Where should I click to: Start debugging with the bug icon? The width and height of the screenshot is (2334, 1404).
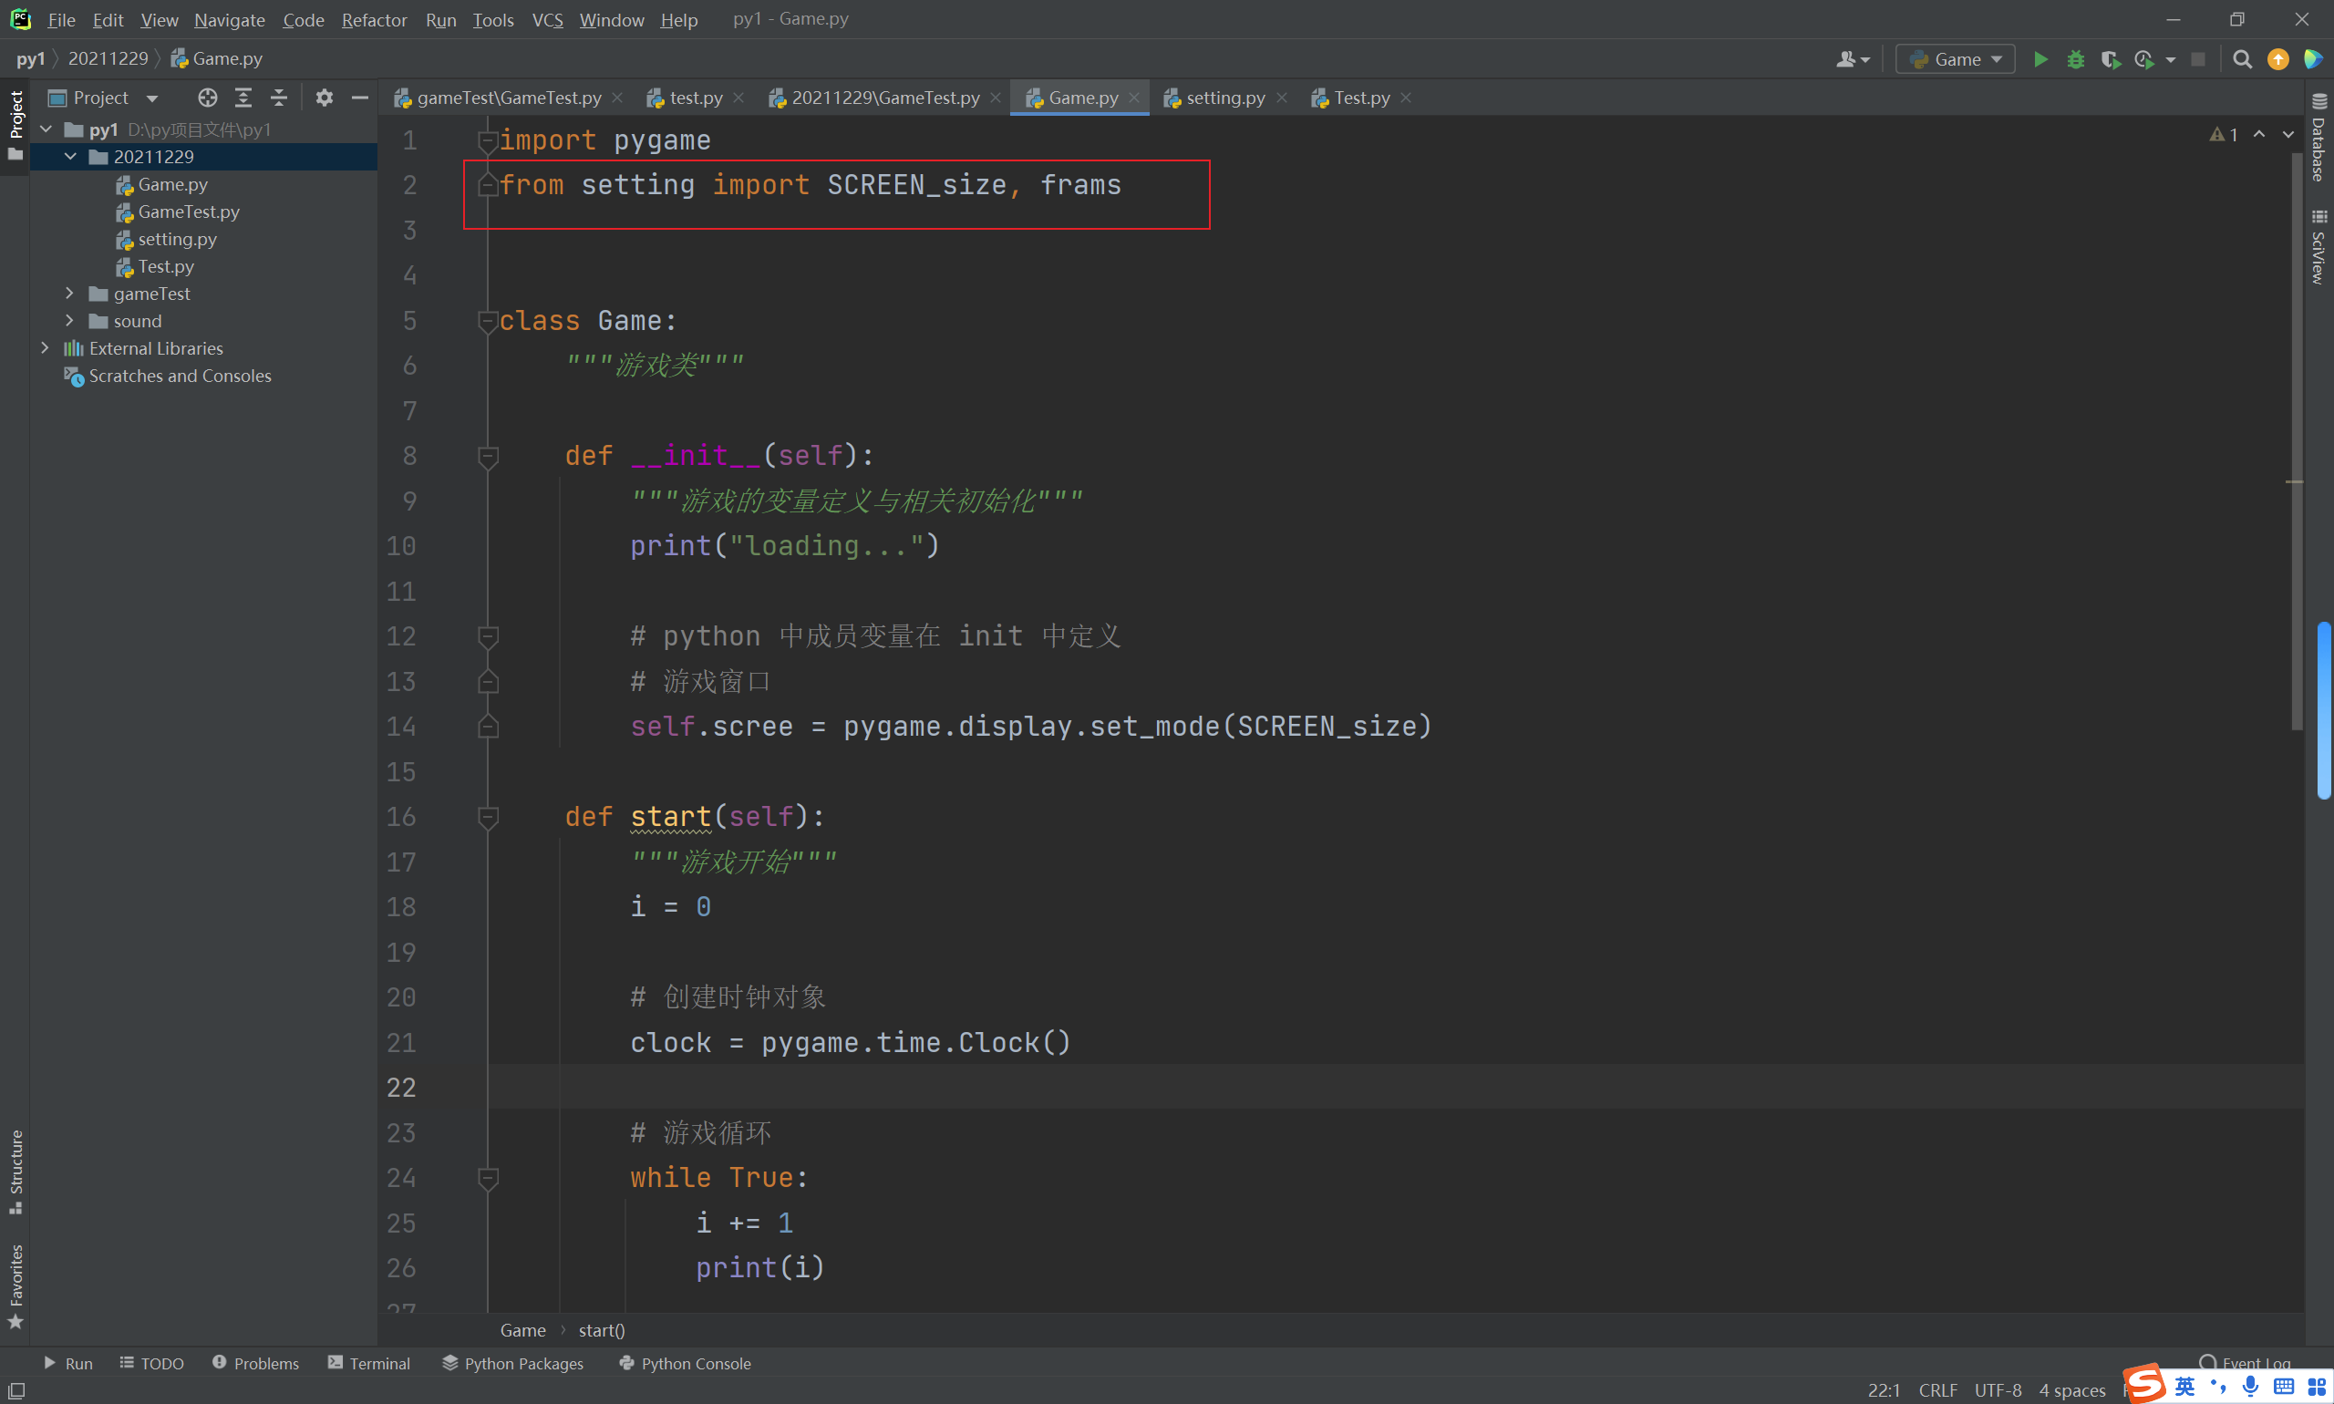(x=2075, y=59)
